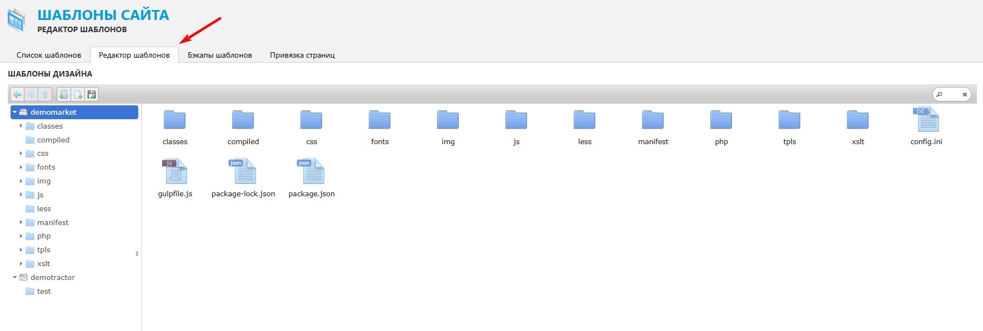Open the img folder icon in file pane
Viewport: 983px width, 331px height.
coord(448,120)
